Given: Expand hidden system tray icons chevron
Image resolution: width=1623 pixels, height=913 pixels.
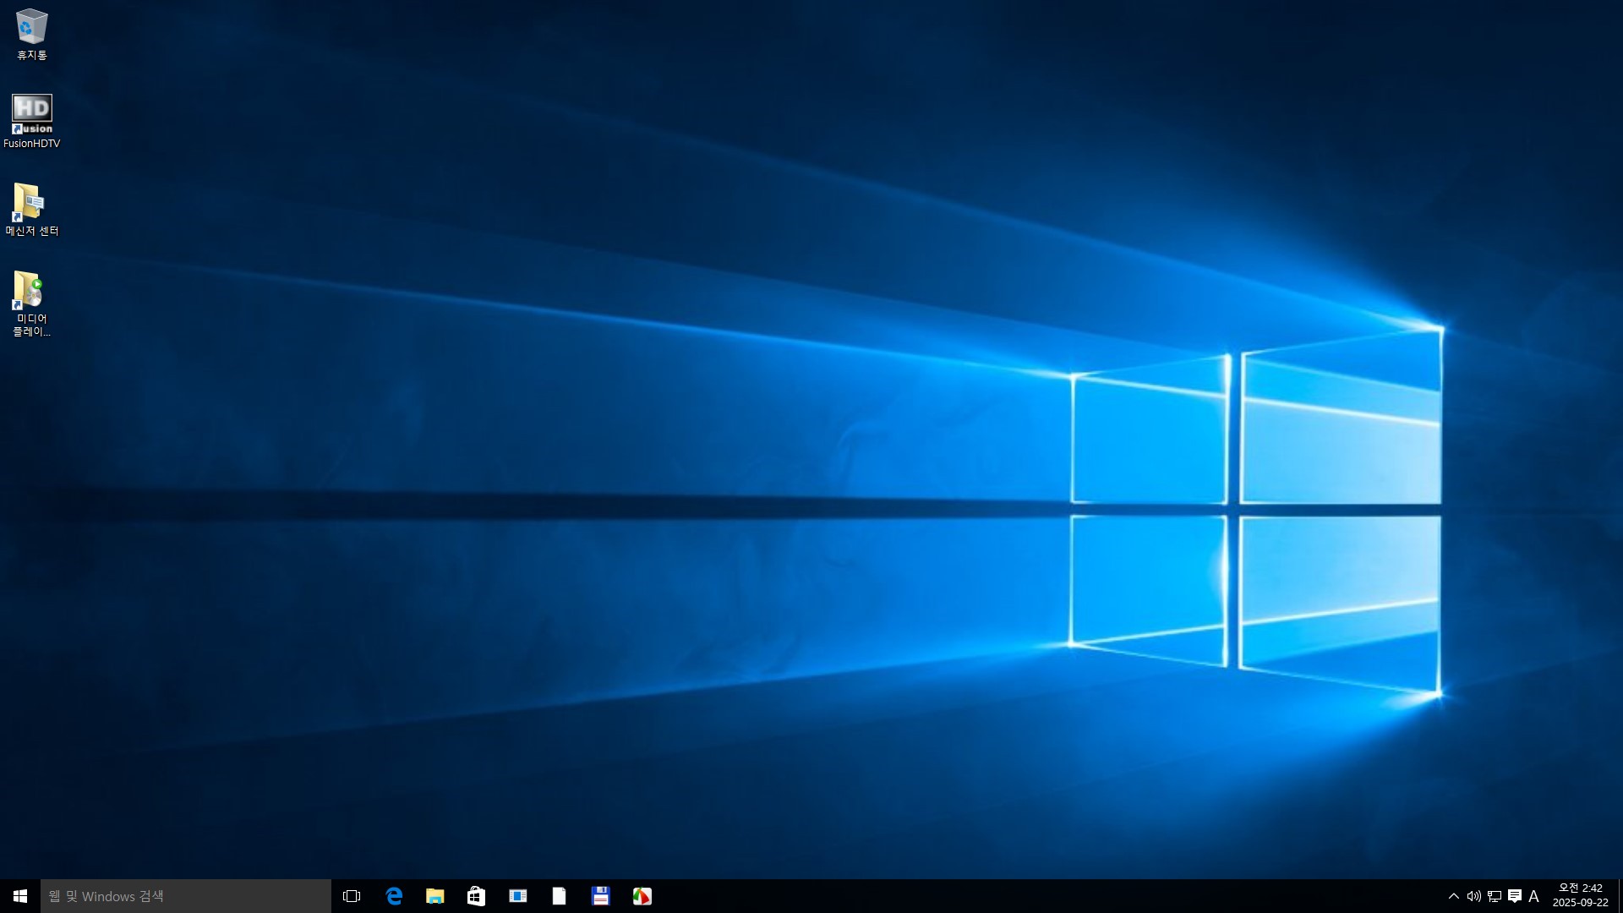Looking at the screenshot, I should tap(1454, 896).
